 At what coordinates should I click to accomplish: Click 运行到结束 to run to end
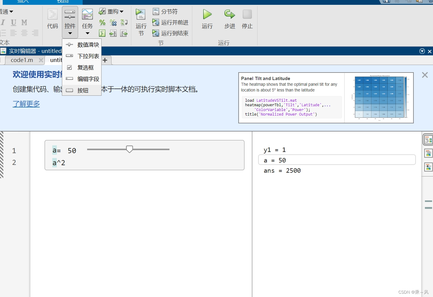coord(170,33)
